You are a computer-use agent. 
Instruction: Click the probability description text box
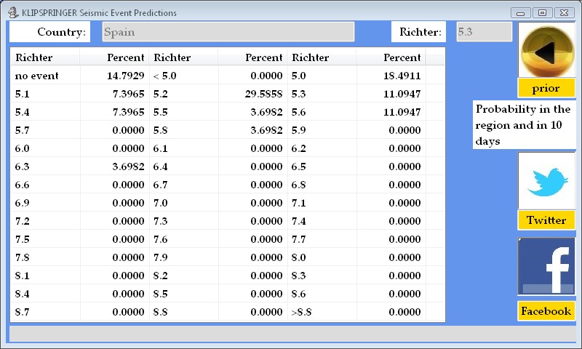(x=523, y=125)
